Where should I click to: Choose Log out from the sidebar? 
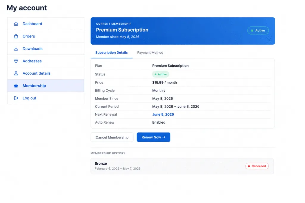pyautogui.click(x=46, y=98)
